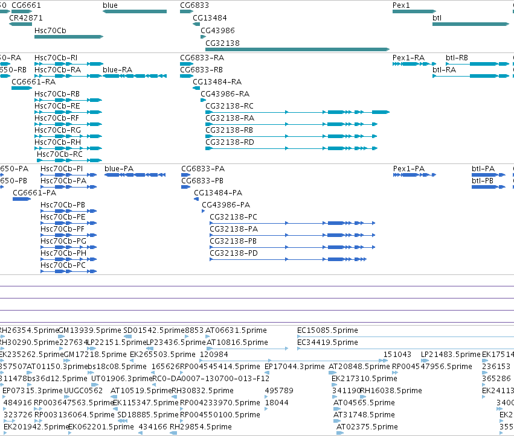Click transcript CG6833-RB
Image resolution: width=514 pixels, height=436 pixels.
[x=187, y=76]
